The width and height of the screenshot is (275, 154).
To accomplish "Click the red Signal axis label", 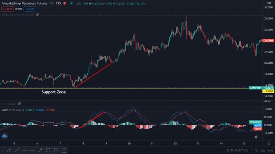I will tap(258, 129).
